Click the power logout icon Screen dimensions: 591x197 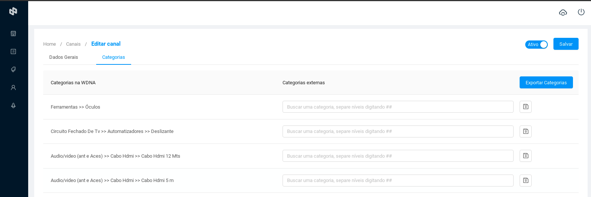point(581,12)
